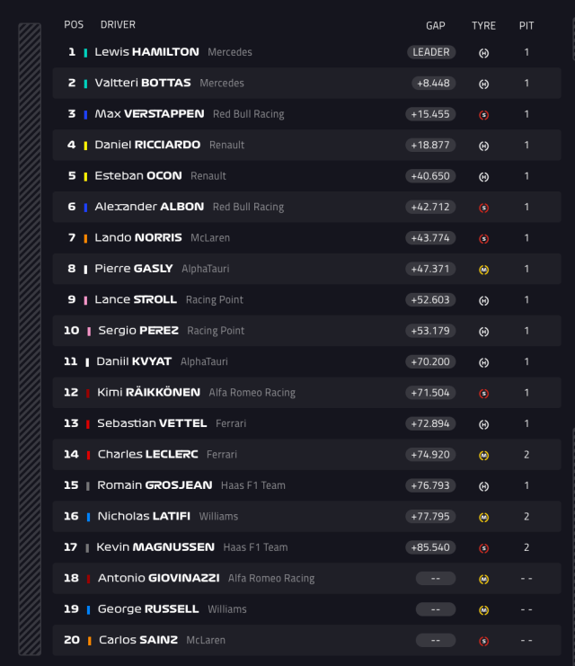Click Hamilton's hard tyre icon
The image size is (575, 666).
[x=483, y=53]
